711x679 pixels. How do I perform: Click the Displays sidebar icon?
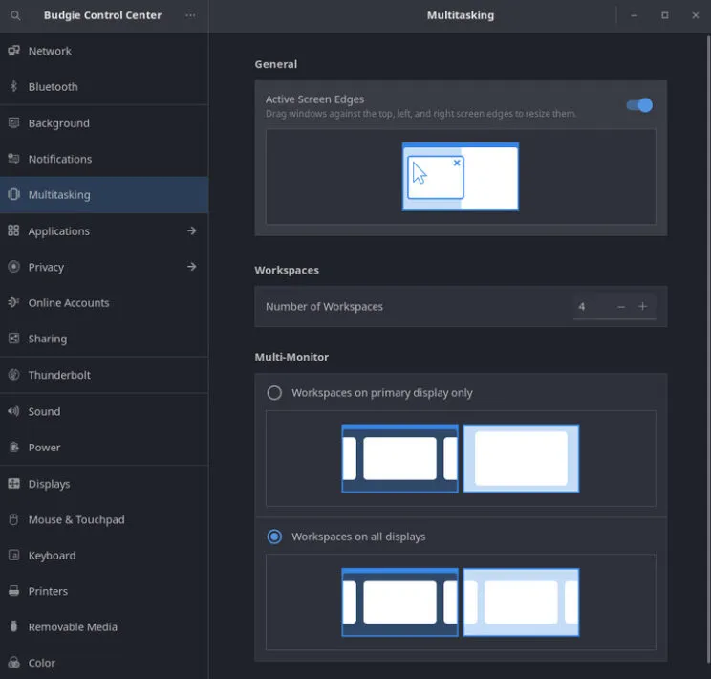click(13, 483)
